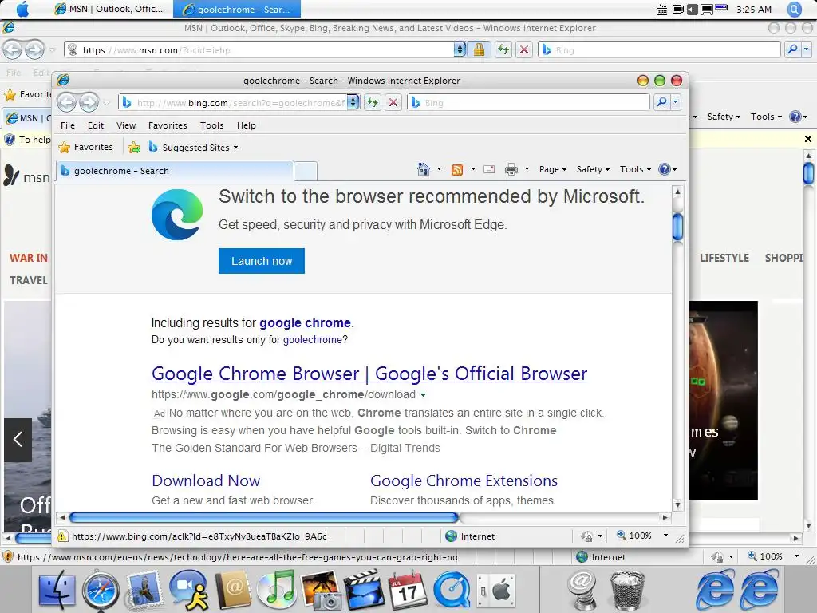Click Stop button in goolechrome window
817x613 pixels.
click(393, 102)
